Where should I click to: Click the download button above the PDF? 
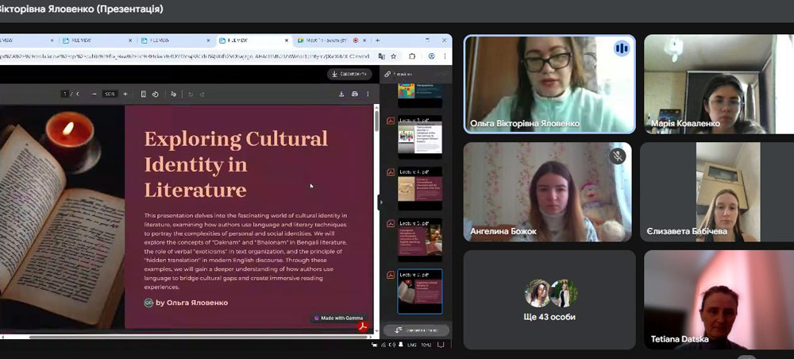pyautogui.click(x=349, y=74)
